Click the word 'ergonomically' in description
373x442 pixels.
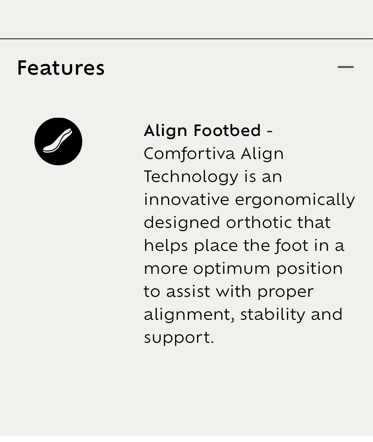(295, 200)
